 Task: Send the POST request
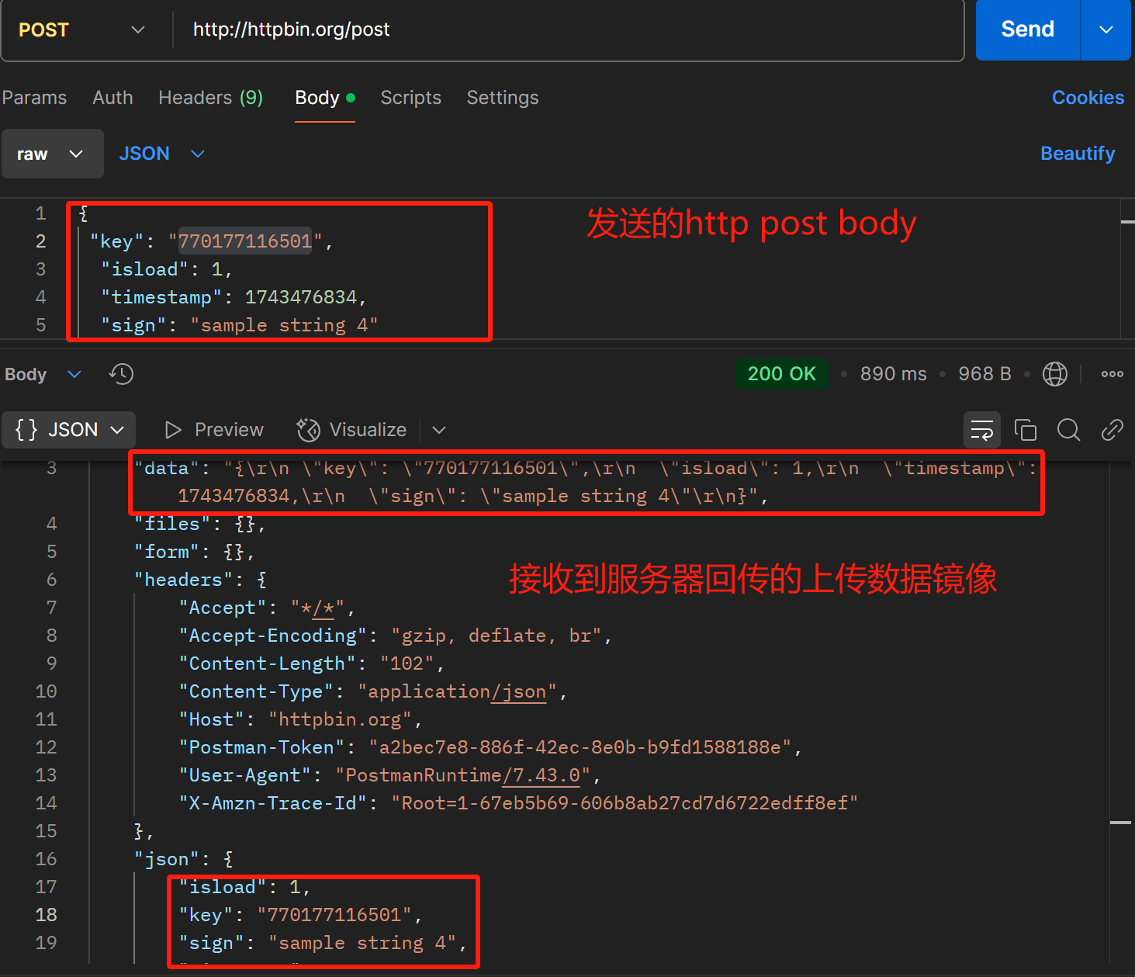point(1028,30)
